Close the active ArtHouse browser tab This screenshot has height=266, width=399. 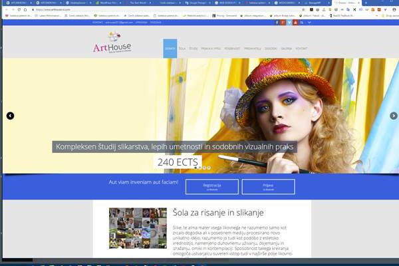pos(359,3)
